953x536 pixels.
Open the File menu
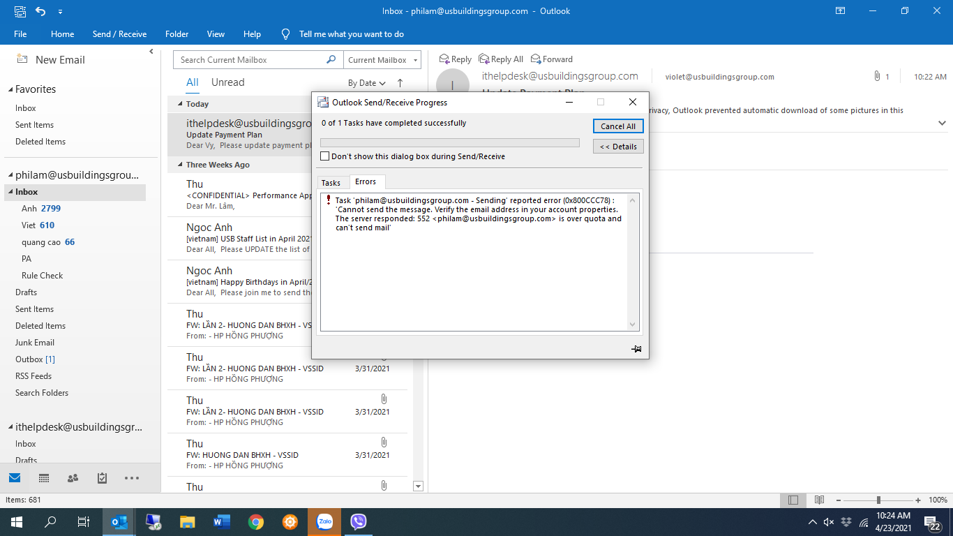(x=20, y=34)
